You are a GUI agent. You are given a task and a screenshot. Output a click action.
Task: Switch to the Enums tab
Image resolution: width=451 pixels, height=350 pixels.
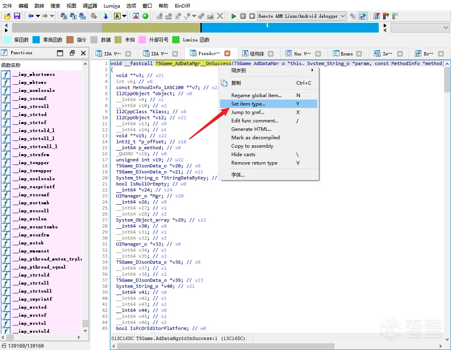346,54
